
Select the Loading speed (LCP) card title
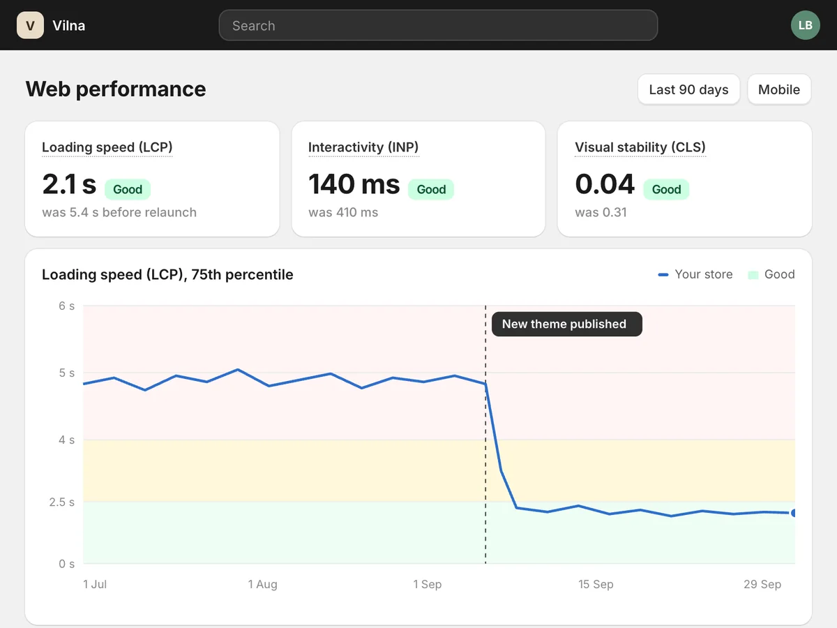click(107, 147)
